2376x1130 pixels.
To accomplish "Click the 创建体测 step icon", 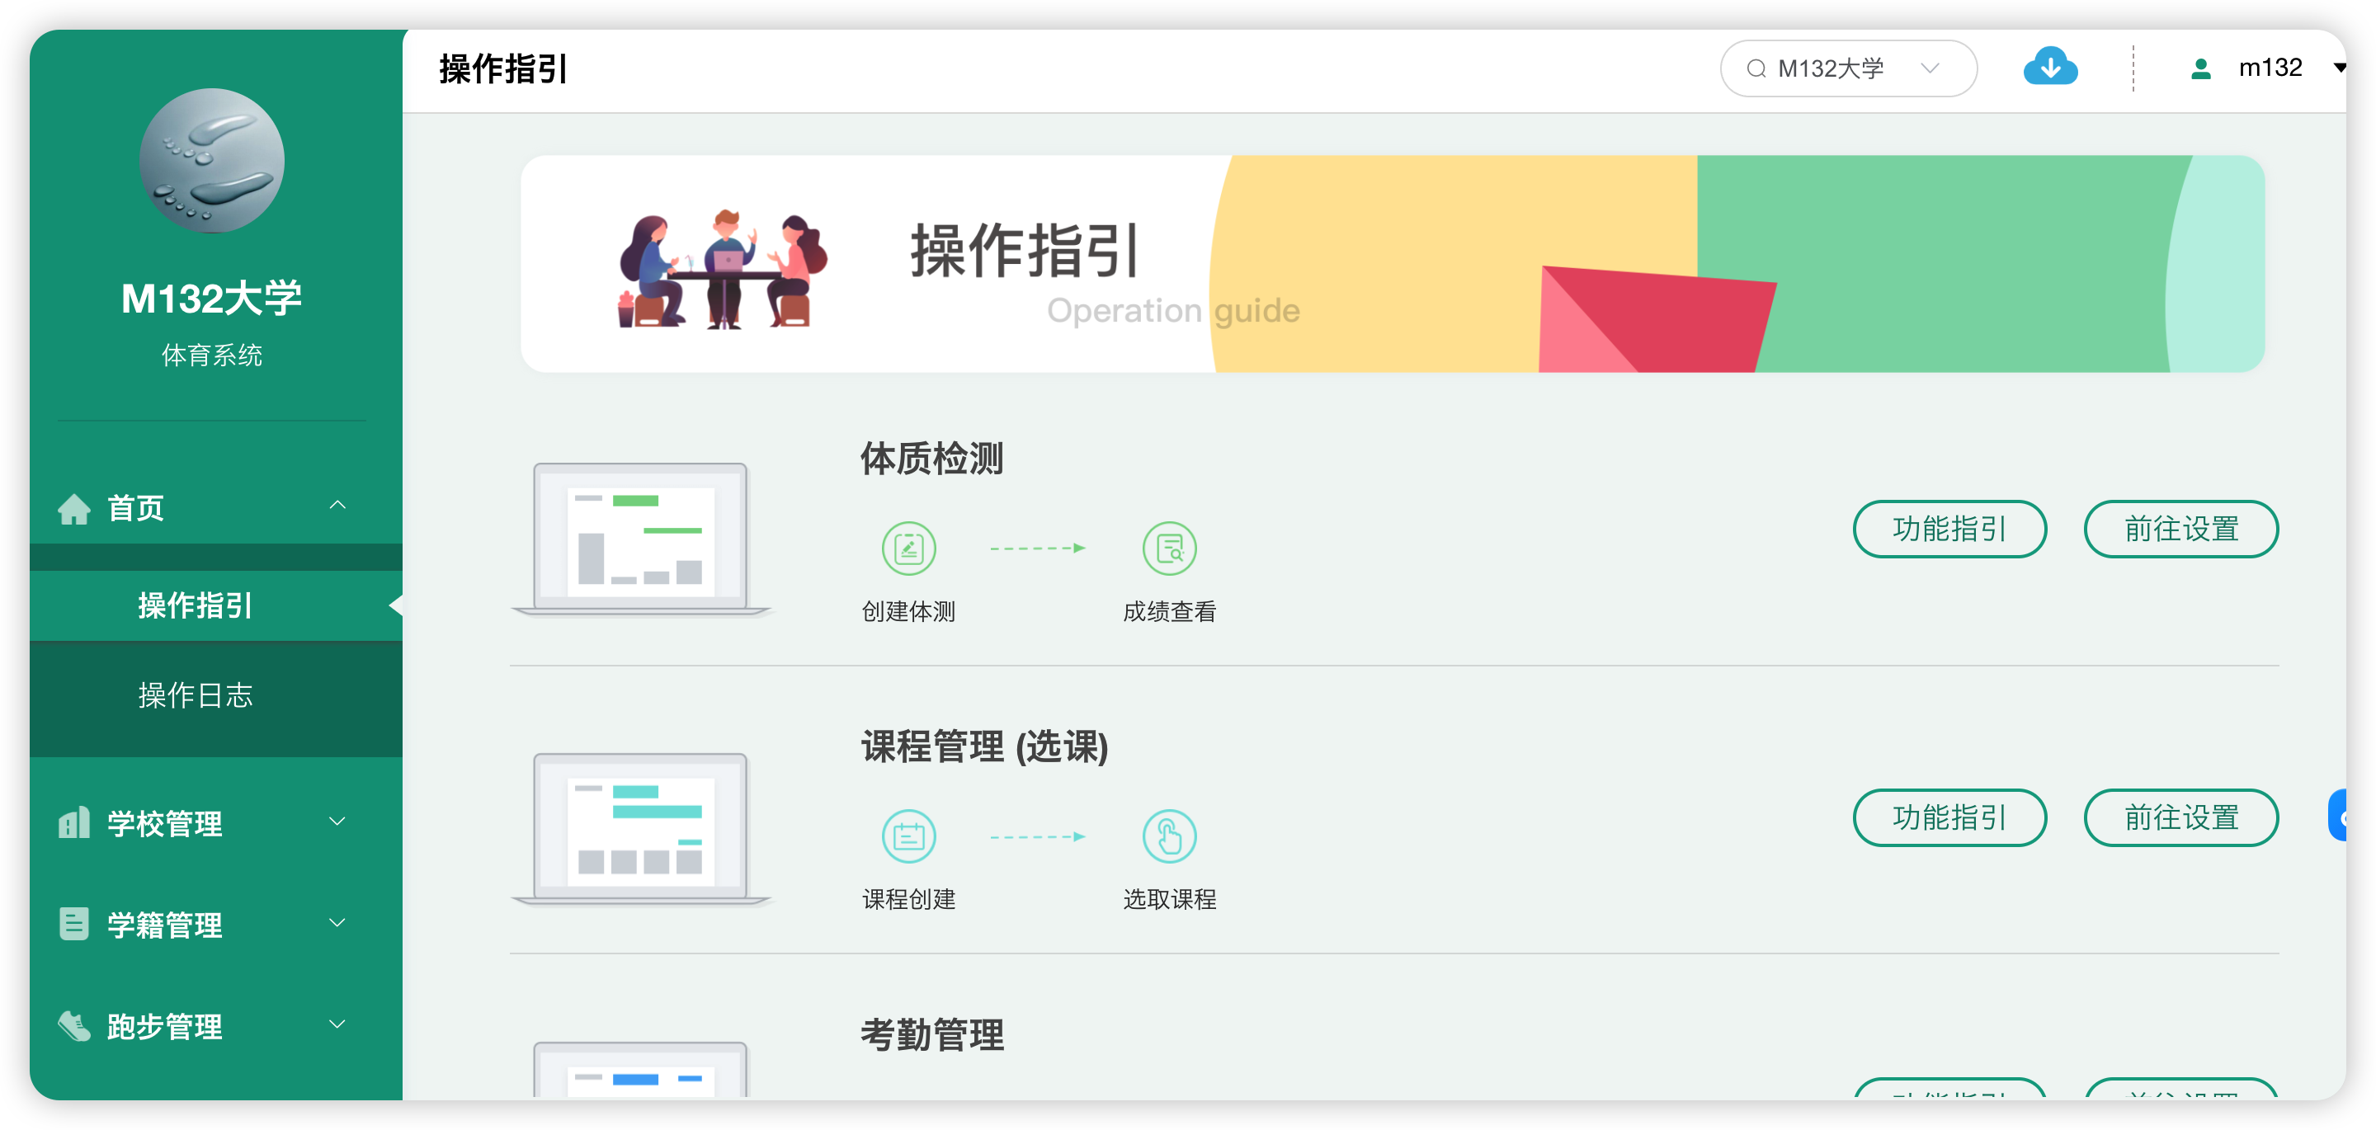I will coord(908,548).
